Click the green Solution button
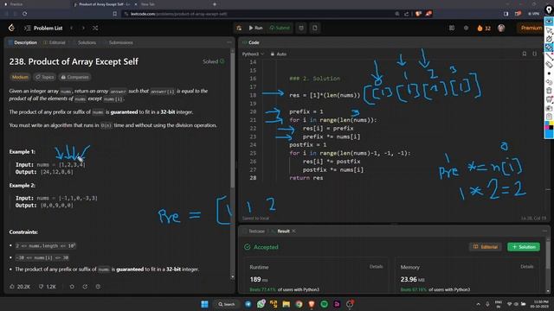This screenshot has width=554, height=311. pyautogui.click(x=524, y=247)
